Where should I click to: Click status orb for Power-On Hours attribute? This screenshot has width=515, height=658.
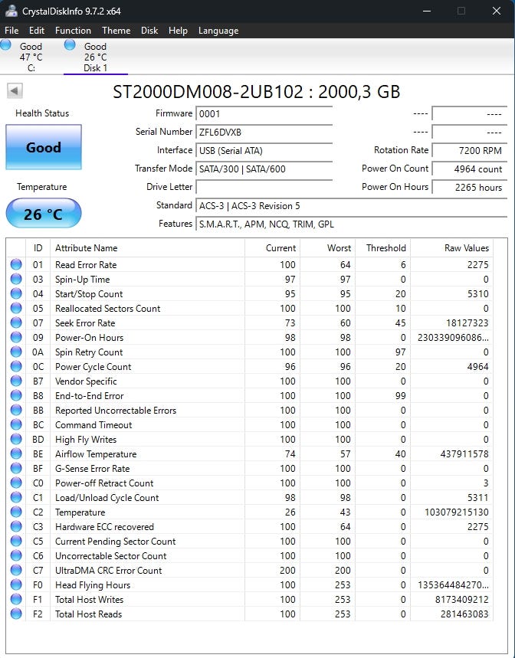[16, 337]
